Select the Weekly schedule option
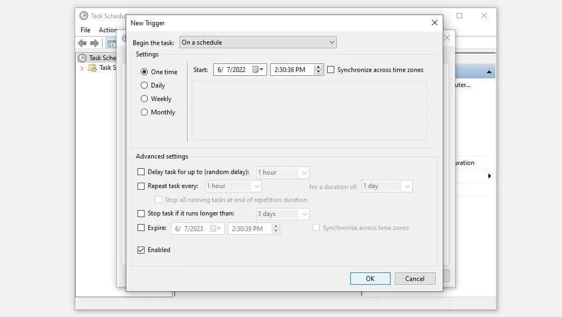Viewport: 562px width, 317px height. (x=144, y=99)
